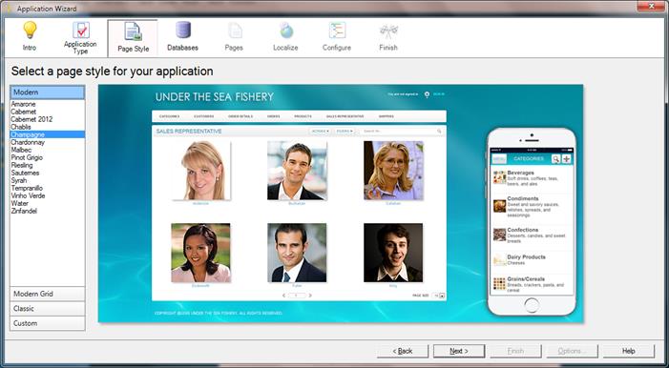Go back with the Back button
Image resolution: width=669 pixels, height=368 pixels.
coord(403,351)
